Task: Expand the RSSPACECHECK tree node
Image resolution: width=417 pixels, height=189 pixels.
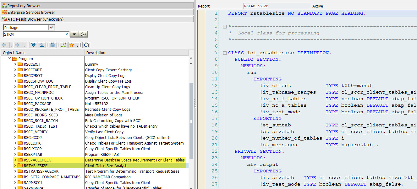Action: click(15, 160)
